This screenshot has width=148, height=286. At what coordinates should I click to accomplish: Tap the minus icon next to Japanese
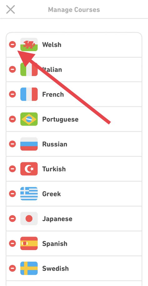12,218
